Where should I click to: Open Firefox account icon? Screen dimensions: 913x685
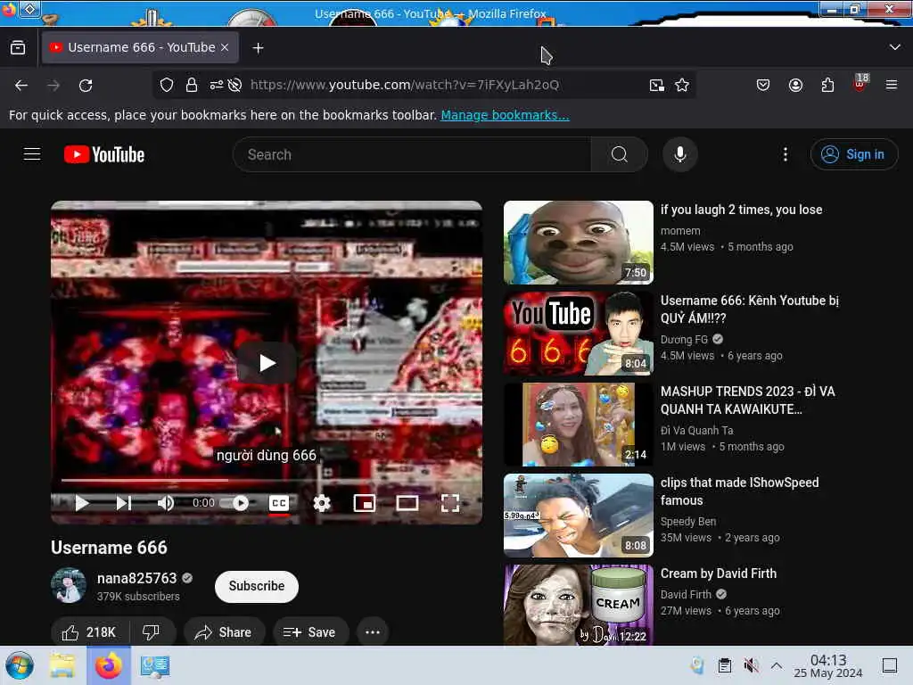click(x=795, y=85)
